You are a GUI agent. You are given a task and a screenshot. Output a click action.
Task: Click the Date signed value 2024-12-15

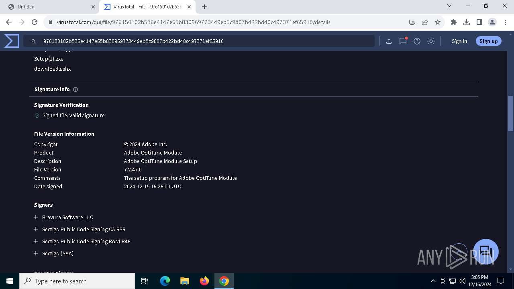153,186
